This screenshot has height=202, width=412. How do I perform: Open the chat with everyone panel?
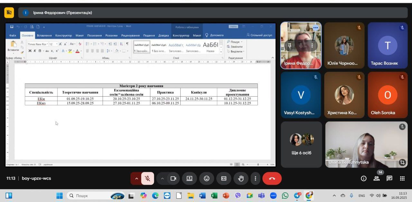(389, 179)
